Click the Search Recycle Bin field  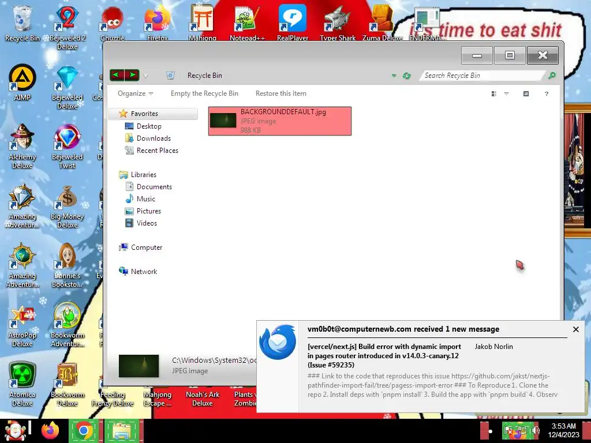pyautogui.click(x=482, y=76)
